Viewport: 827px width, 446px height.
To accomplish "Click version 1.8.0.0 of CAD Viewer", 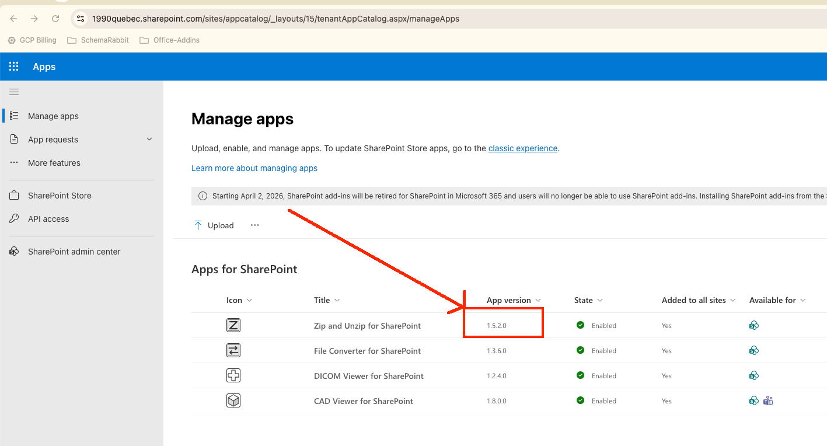I will point(497,401).
